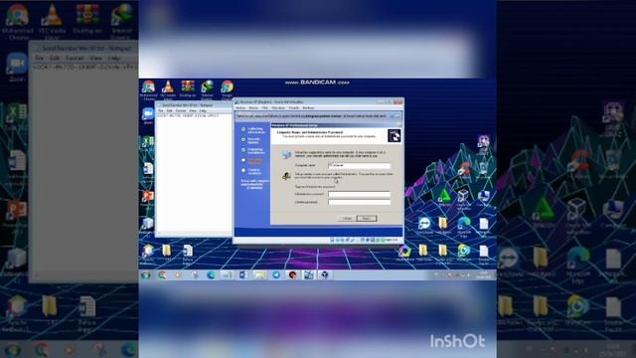The width and height of the screenshot is (636, 358).
Task: Click the Preparing installation setup step
Action: [252, 151]
